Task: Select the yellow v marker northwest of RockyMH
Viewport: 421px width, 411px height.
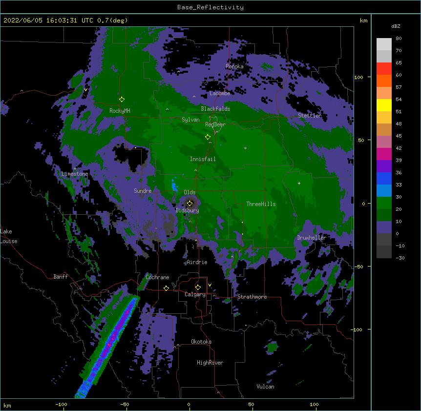Action: 85,90
